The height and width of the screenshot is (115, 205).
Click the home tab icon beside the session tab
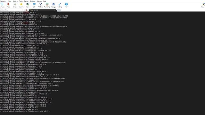click(26, 10)
